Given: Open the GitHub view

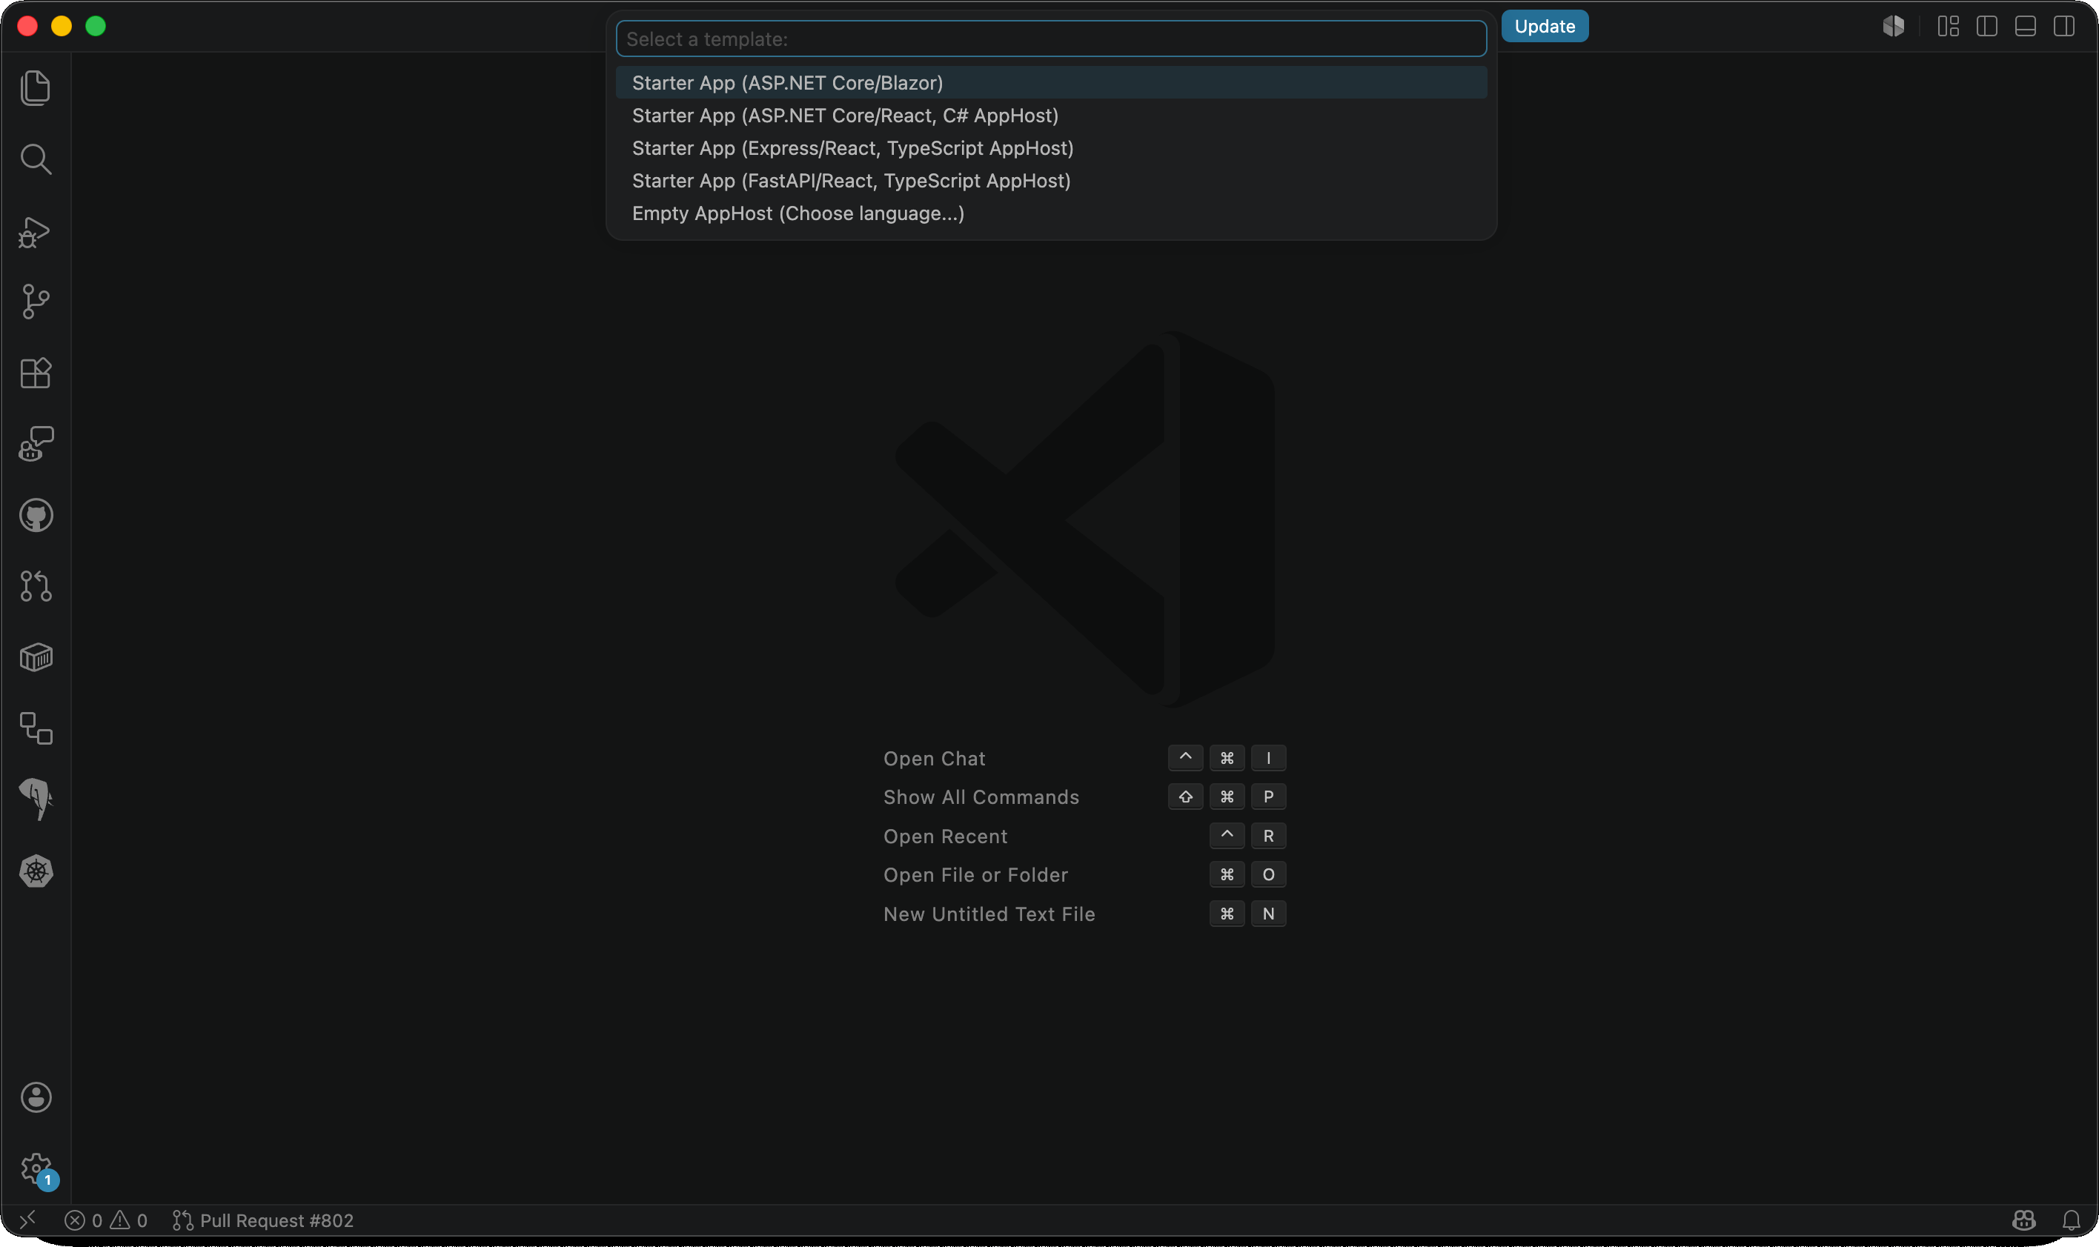Looking at the screenshot, I should click(x=36, y=515).
